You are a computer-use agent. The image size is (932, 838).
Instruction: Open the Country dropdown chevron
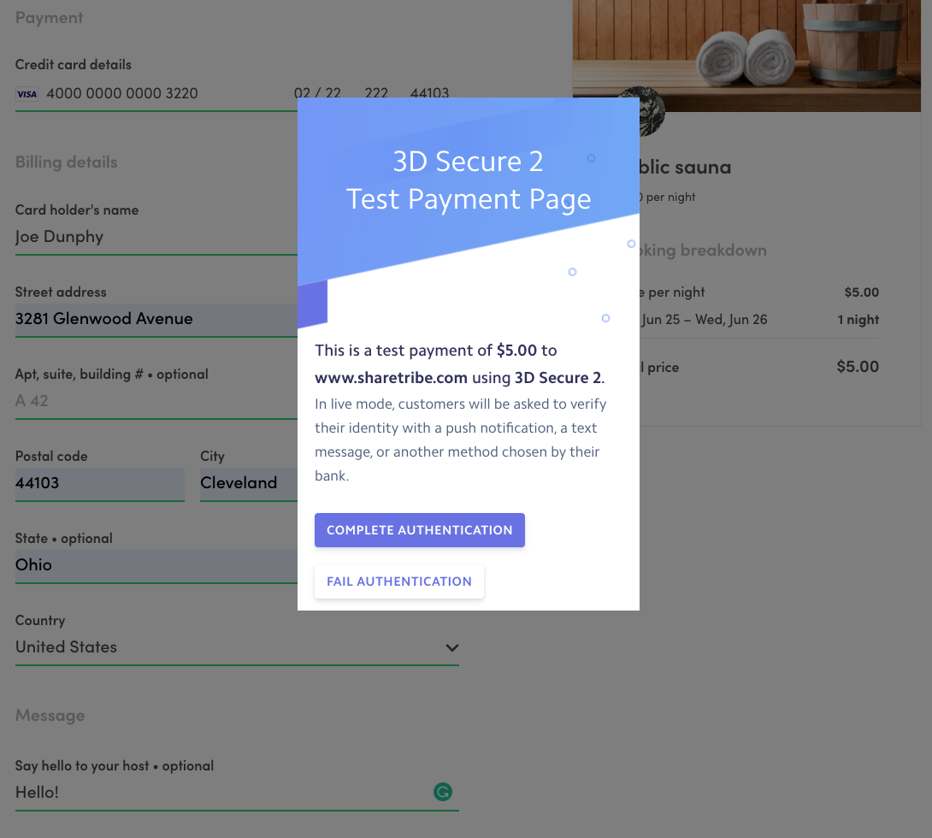click(452, 647)
